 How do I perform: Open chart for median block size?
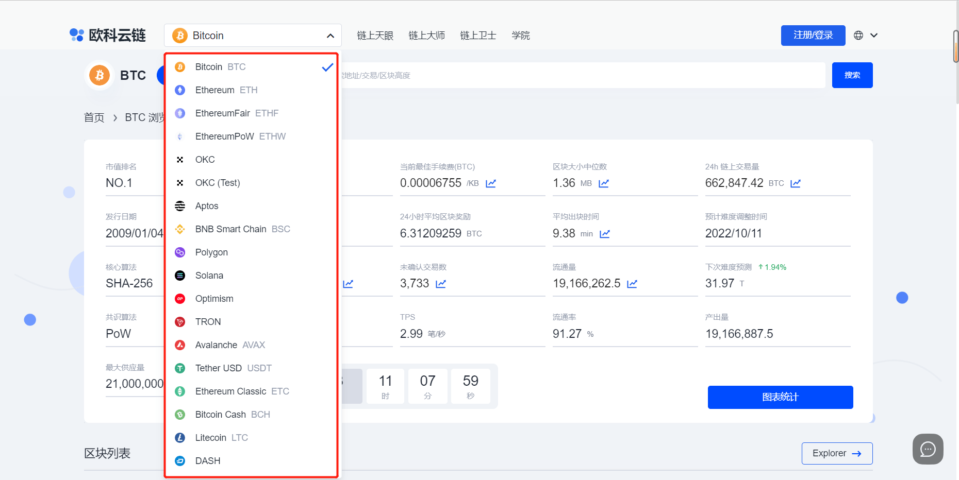coord(604,183)
